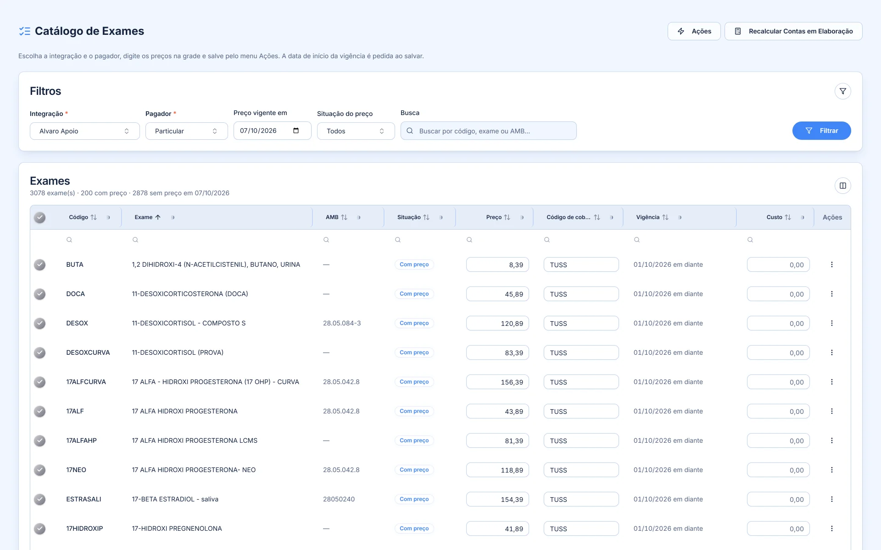Click the sort arrows on the Preço column

(507, 217)
